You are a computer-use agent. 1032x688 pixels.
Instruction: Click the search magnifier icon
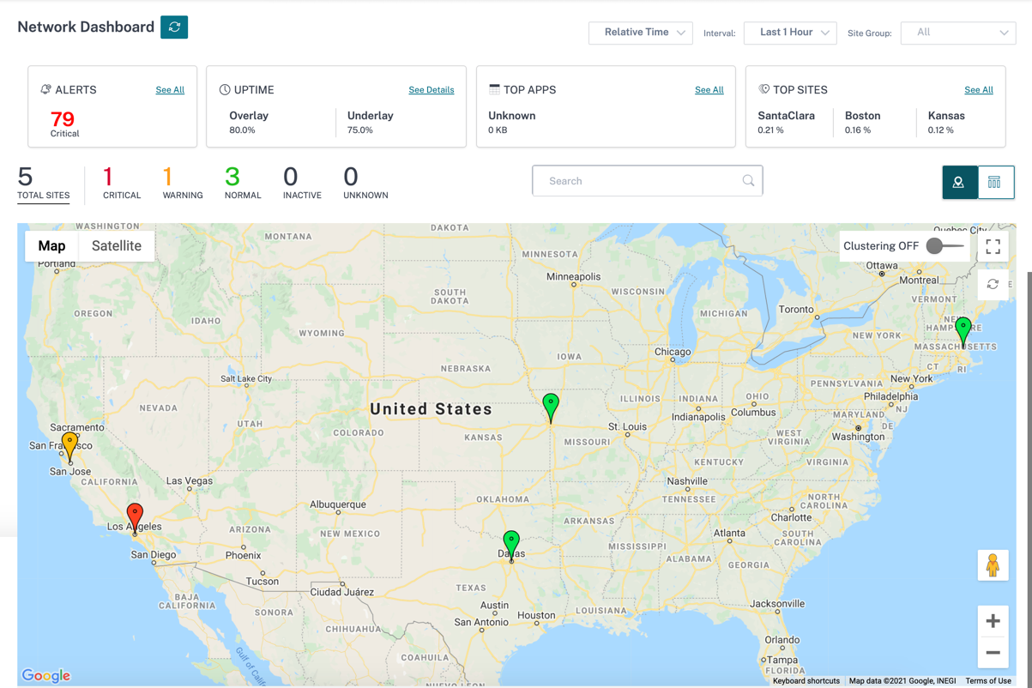tap(748, 181)
